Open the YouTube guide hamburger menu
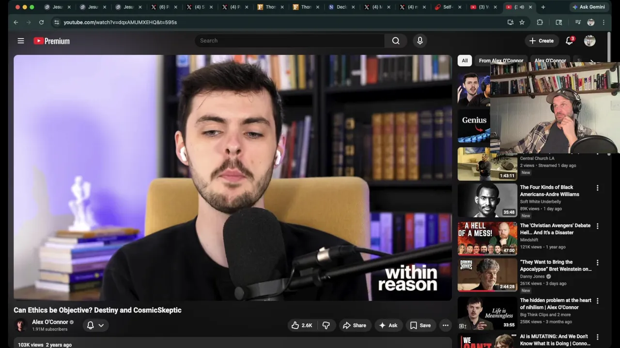 (21, 41)
